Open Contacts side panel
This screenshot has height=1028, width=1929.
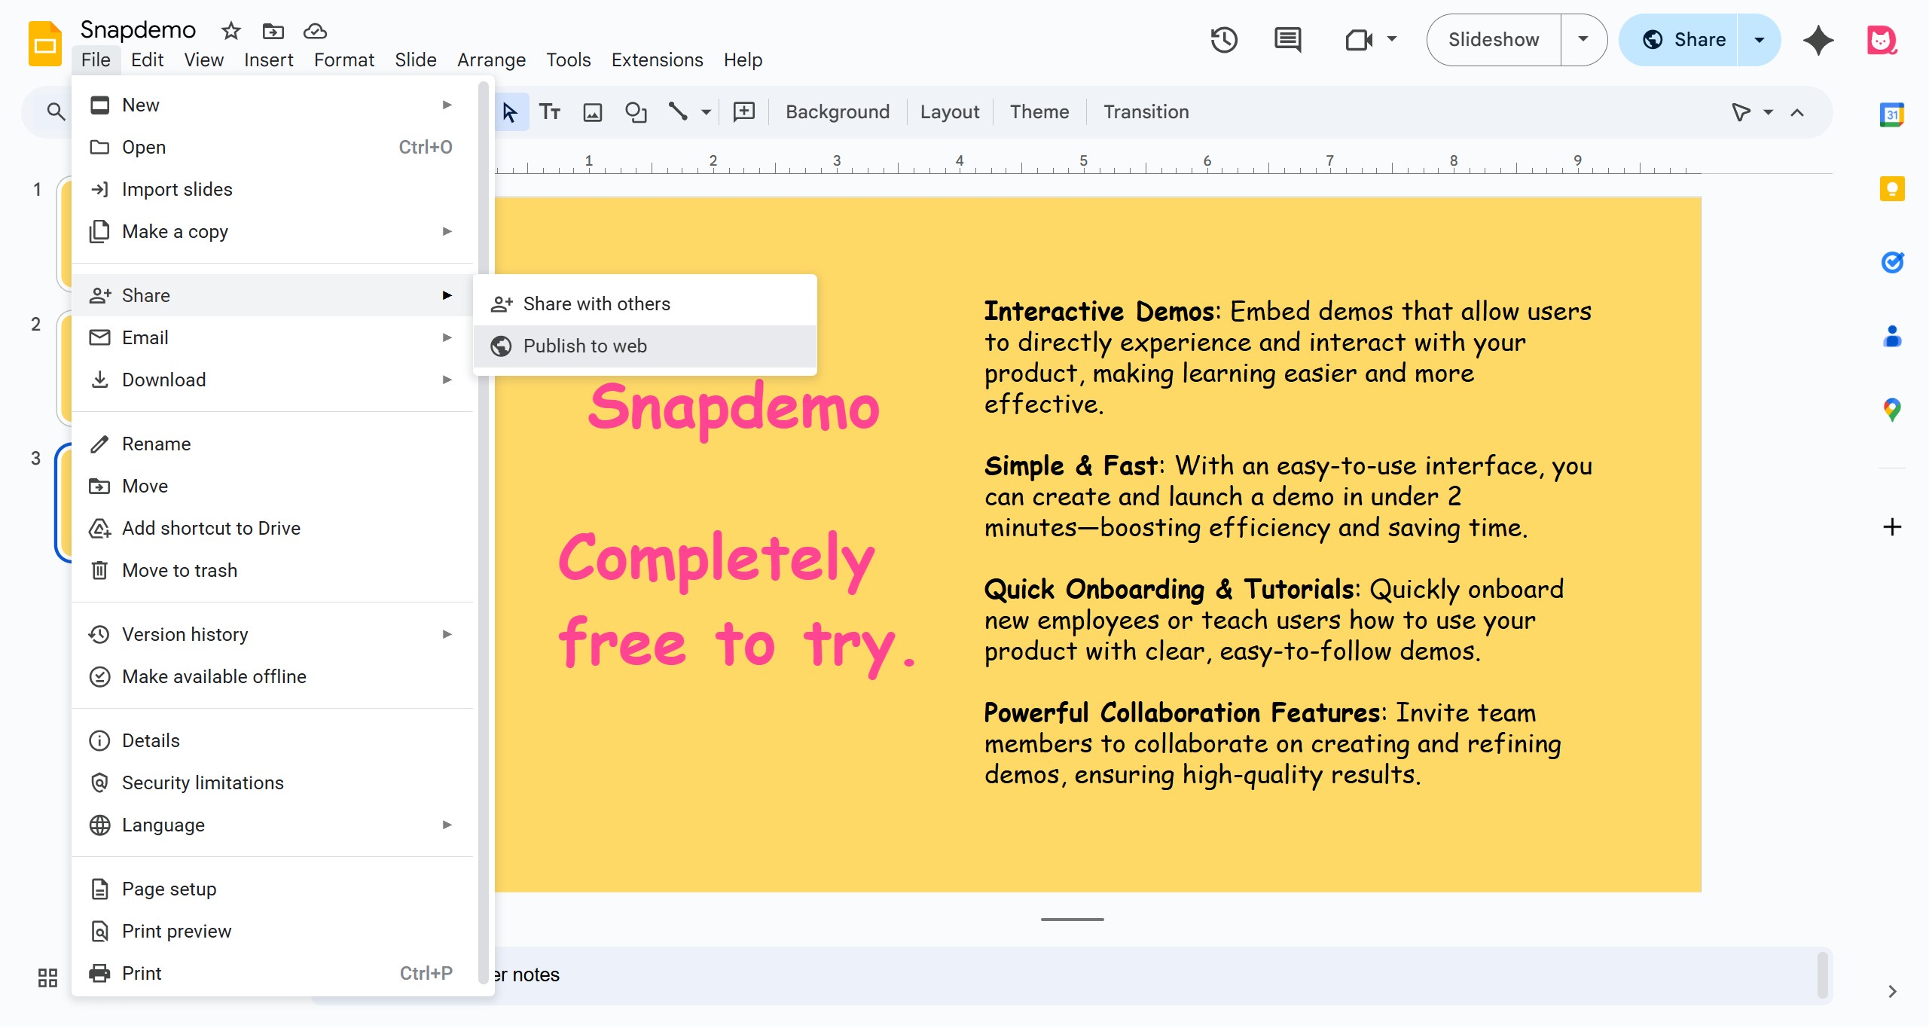click(x=1892, y=336)
